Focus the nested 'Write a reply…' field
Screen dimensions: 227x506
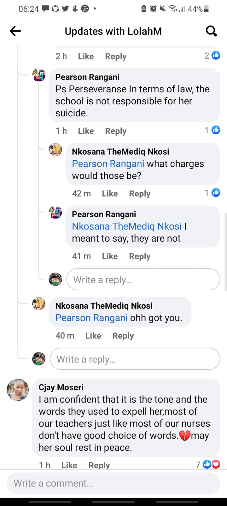143,279
